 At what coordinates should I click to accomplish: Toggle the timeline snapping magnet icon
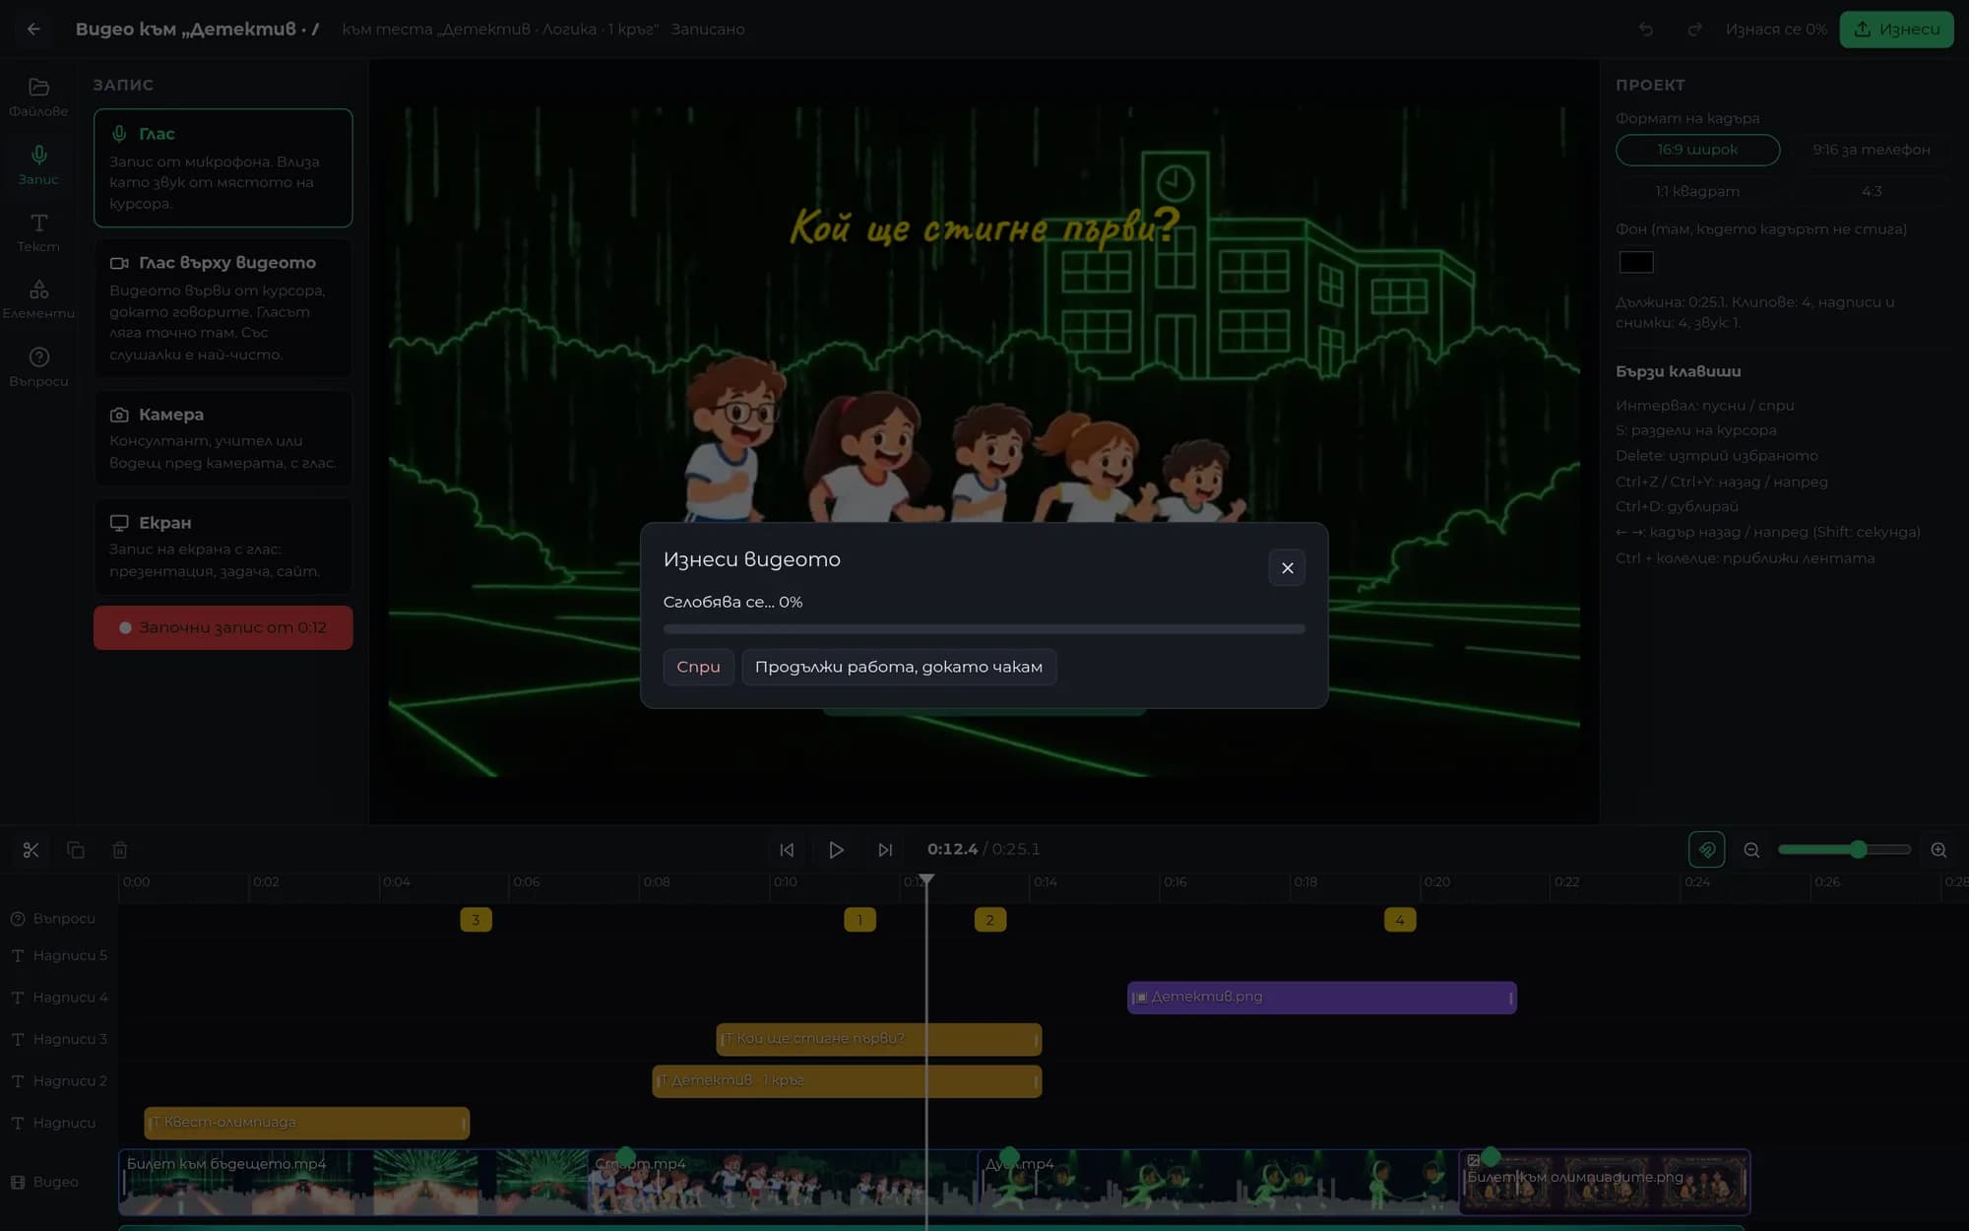click(1706, 850)
